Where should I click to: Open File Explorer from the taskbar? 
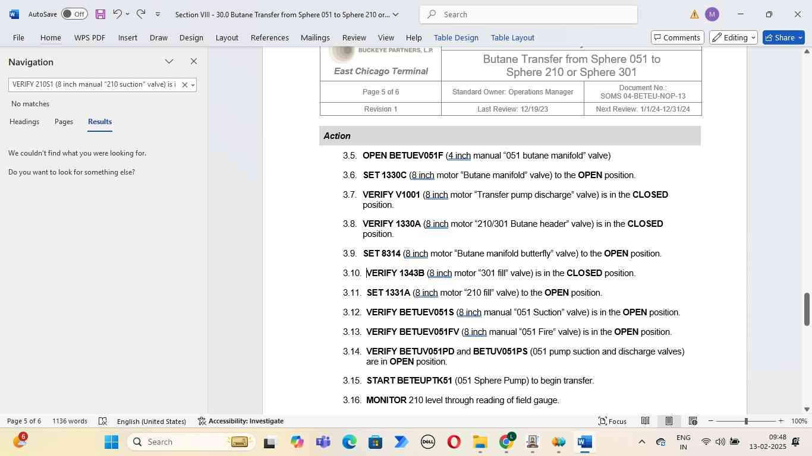[x=480, y=442]
